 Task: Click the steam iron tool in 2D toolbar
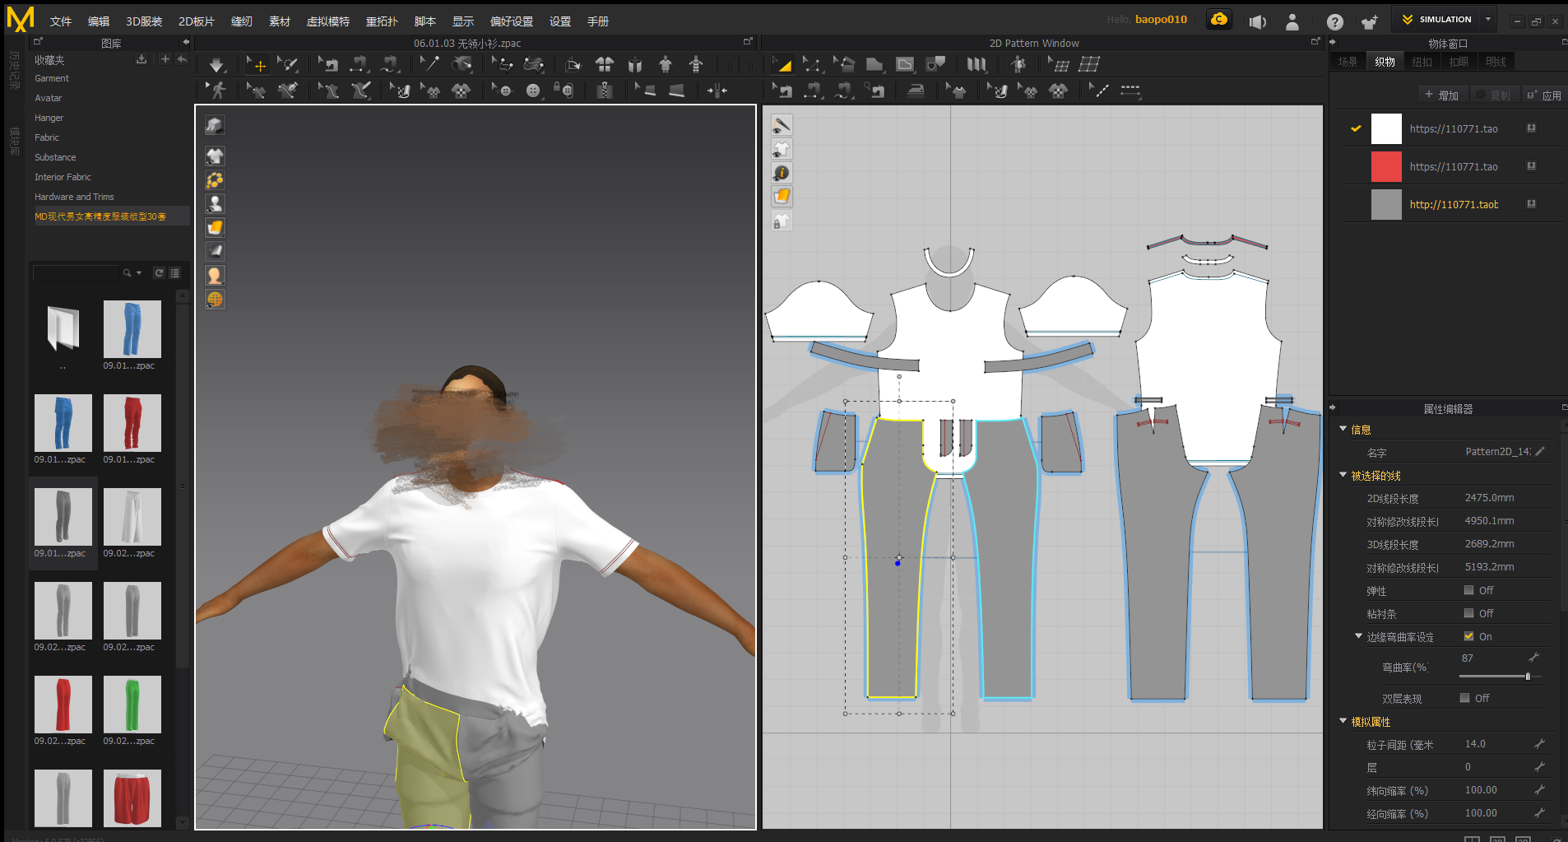point(916,91)
